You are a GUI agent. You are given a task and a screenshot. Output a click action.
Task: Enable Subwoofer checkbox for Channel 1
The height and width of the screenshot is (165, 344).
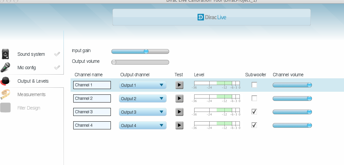click(x=254, y=85)
